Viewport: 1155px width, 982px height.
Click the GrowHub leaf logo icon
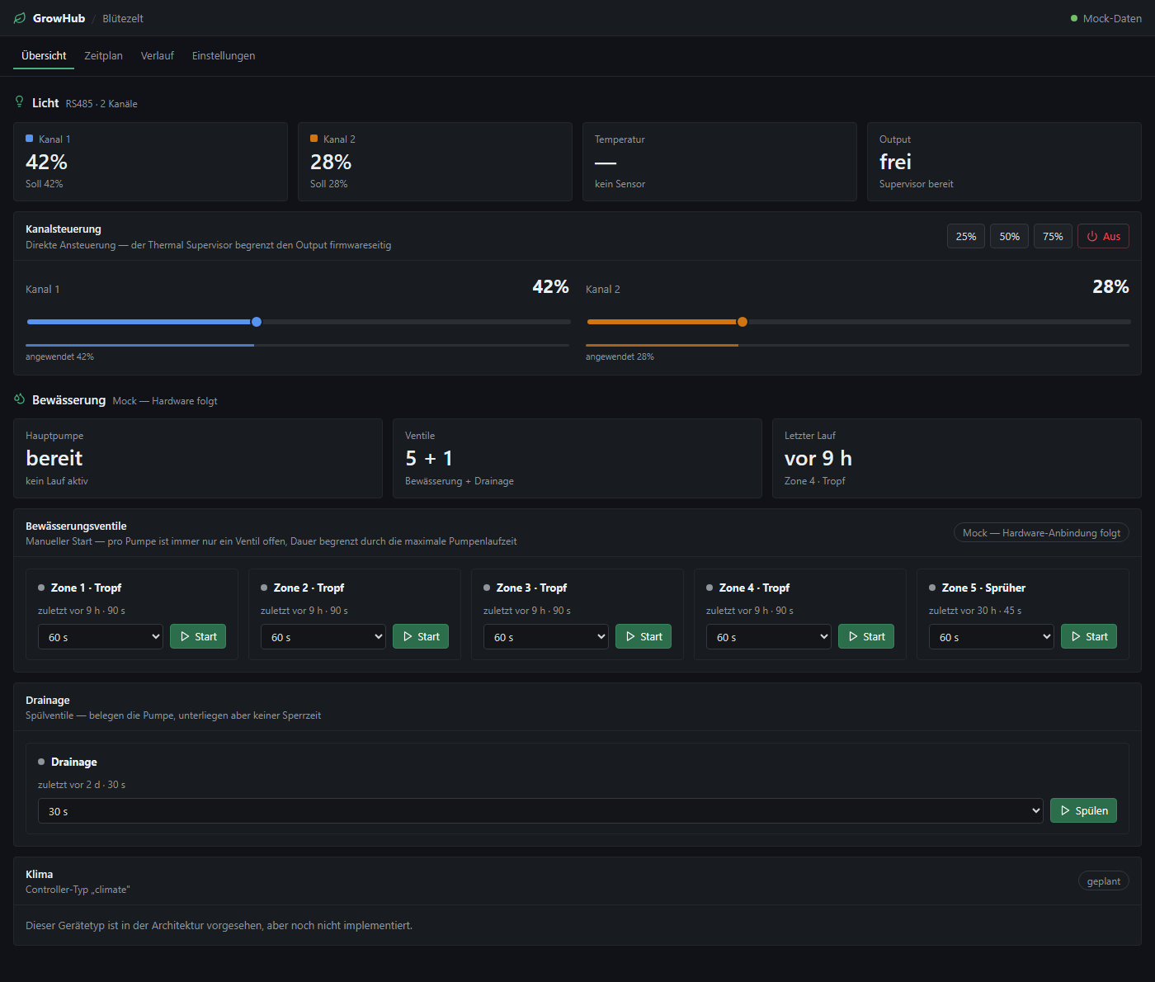(20, 18)
